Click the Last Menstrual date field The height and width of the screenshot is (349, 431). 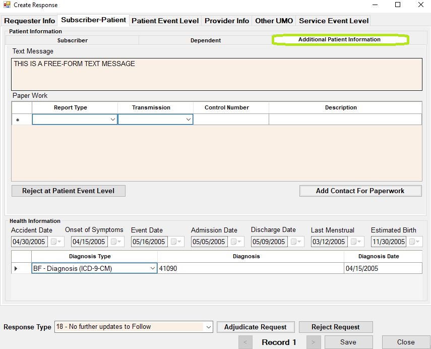click(x=329, y=242)
